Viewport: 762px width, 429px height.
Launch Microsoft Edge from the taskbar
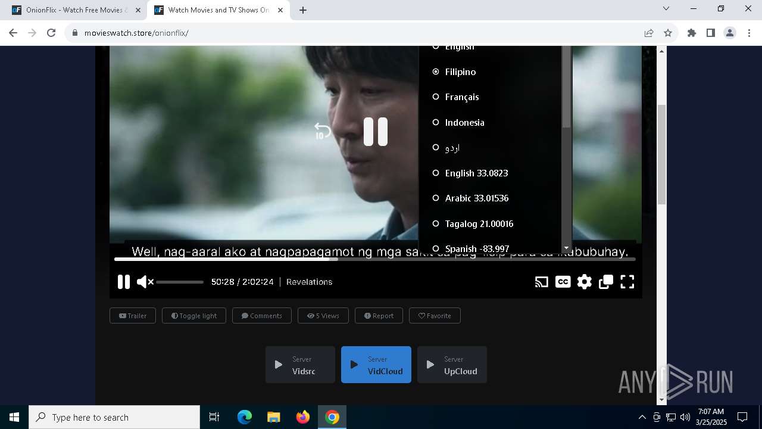pos(245,417)
